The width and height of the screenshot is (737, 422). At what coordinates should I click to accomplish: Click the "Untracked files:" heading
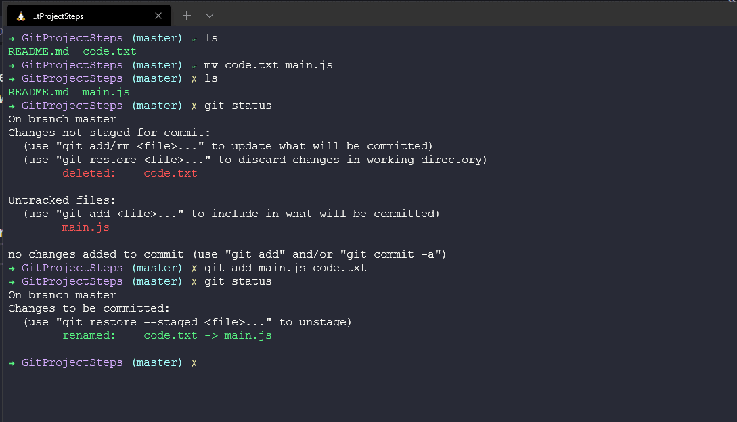pos(62,200)
